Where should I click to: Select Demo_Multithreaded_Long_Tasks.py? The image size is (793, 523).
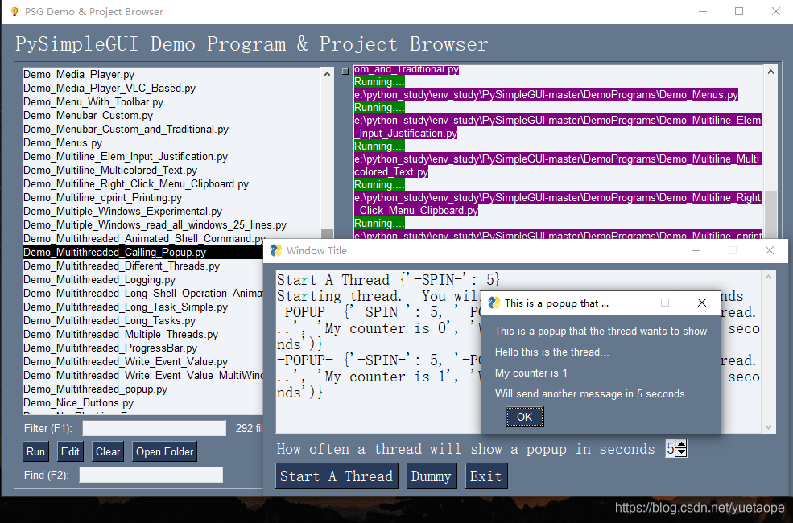pyautogui.click(x=109, y=320)
